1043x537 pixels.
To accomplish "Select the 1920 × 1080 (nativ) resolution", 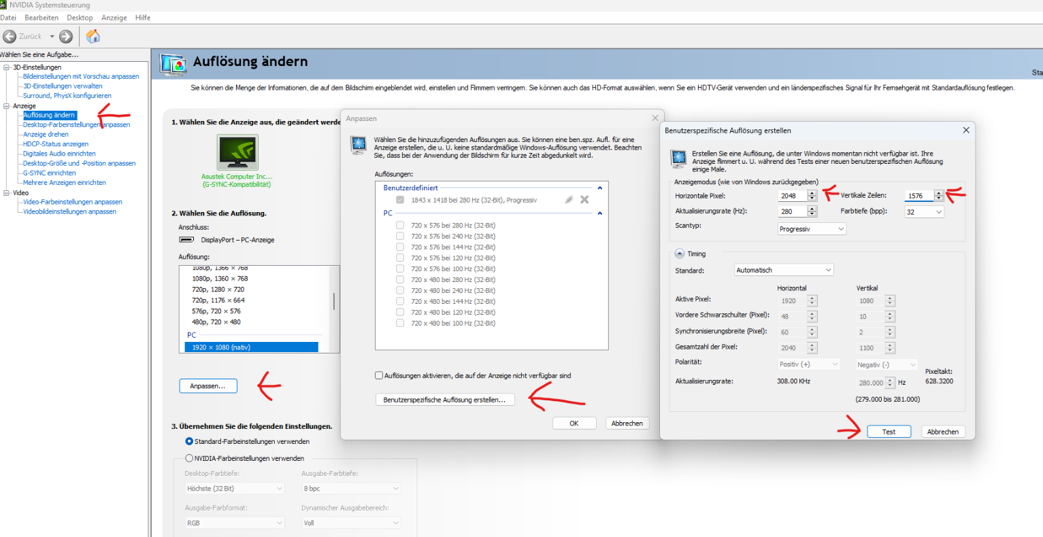I will point(251,347).
